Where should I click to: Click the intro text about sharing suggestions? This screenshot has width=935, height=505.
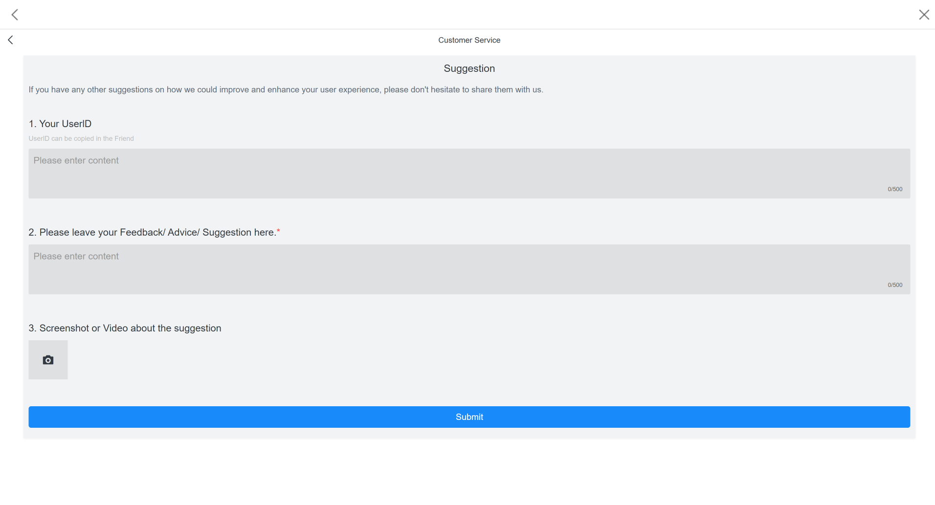(286, 89)
